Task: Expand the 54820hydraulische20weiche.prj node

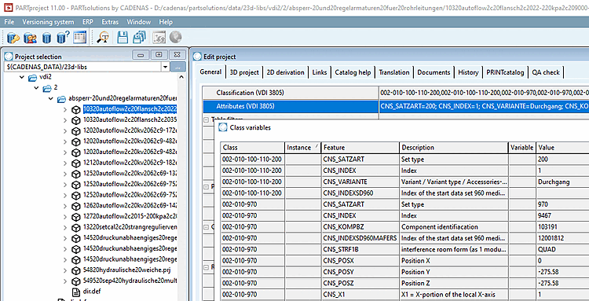Action: tap(65, 270)
